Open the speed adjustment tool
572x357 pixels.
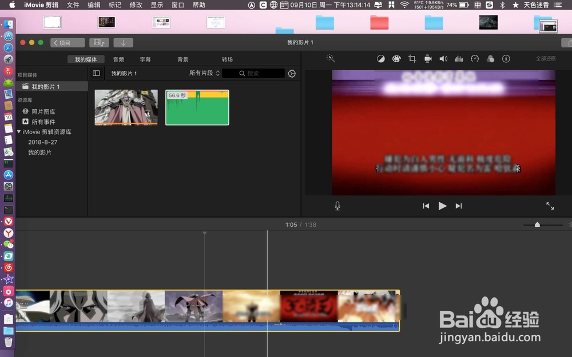(475, 59)
